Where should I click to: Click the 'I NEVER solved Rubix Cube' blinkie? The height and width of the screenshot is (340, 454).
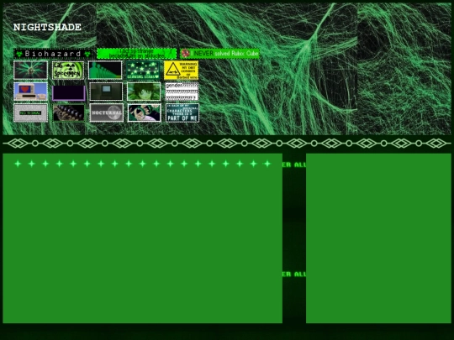(x=219, y=54)
